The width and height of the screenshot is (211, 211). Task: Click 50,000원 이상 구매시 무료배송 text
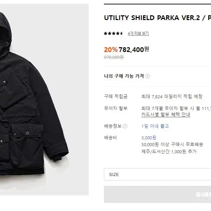click(x=172, y=144)
